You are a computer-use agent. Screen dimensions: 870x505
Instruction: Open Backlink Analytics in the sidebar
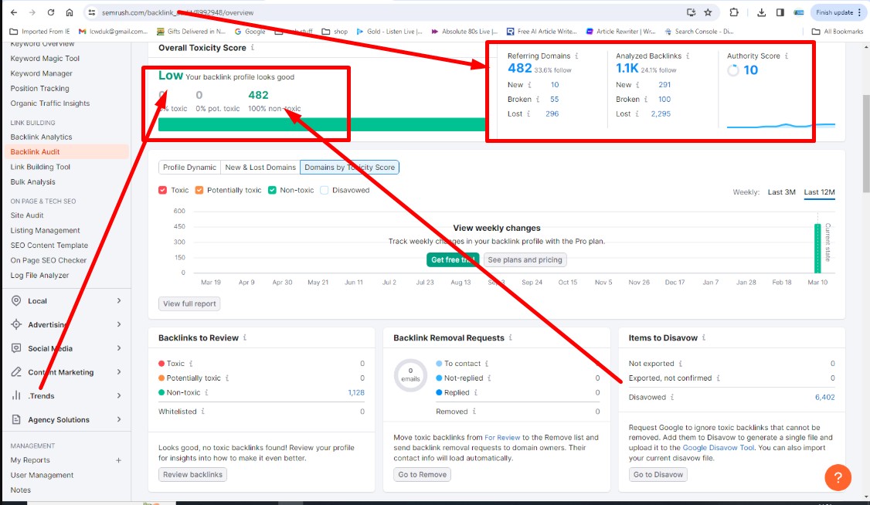[41, 137]
